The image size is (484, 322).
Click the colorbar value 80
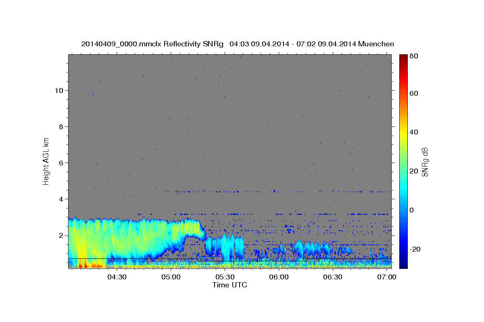pyautogui.click(x=413, y=56)
